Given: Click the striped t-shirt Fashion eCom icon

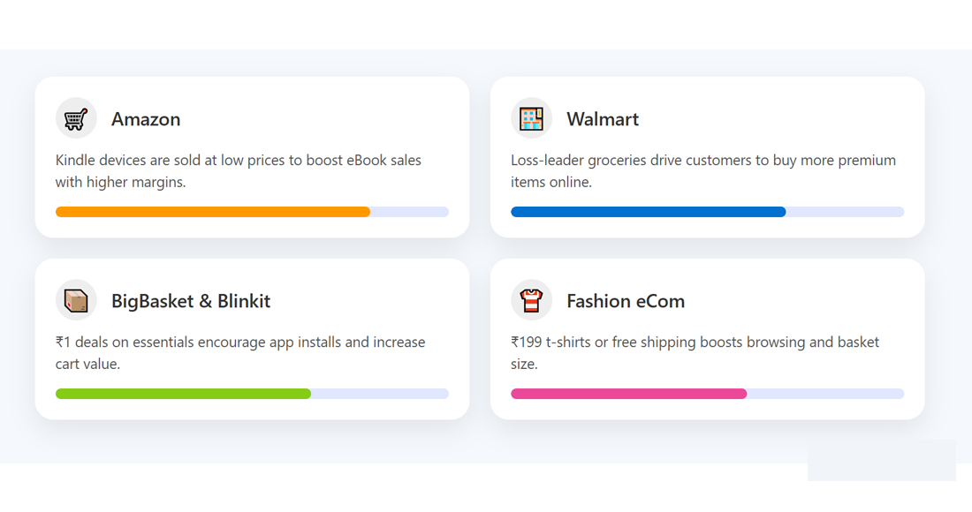Looking at the screenshot, I should [531, 300].
